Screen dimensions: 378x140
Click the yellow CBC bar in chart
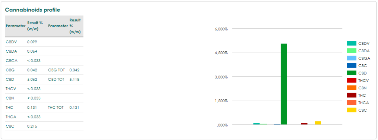[x=318, y=123]
